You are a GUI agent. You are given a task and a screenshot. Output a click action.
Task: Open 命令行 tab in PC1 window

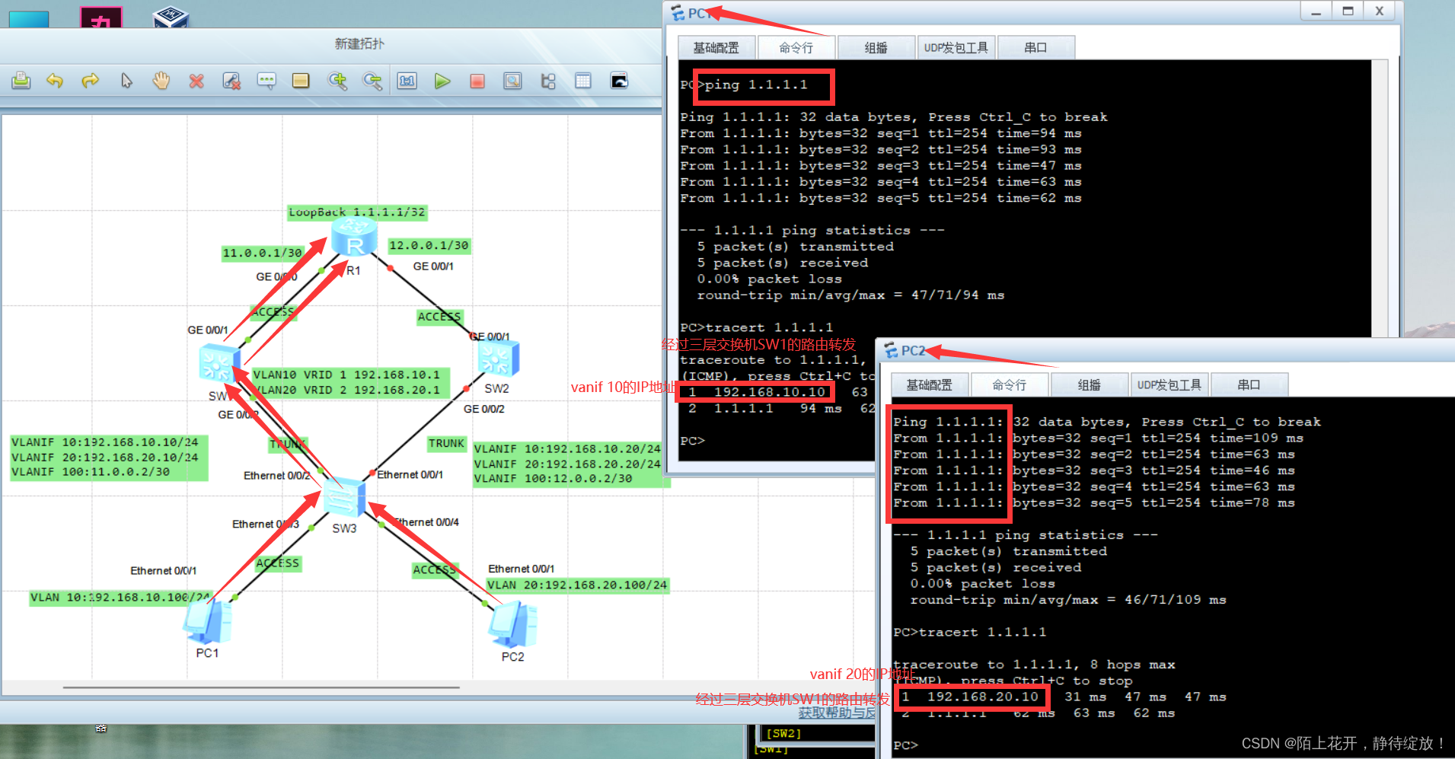(796, 47)
